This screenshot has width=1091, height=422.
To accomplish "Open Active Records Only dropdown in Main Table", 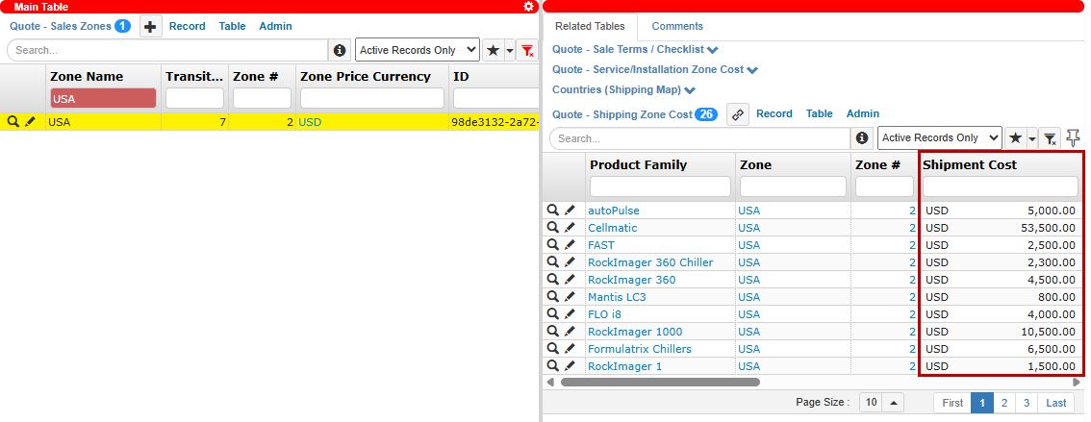I will pyautogui.click(x=418, y=50).
